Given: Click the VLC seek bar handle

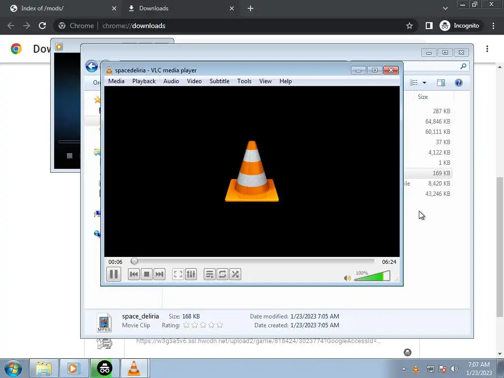Looking at the screenshot, I should (x=134, y=261).
